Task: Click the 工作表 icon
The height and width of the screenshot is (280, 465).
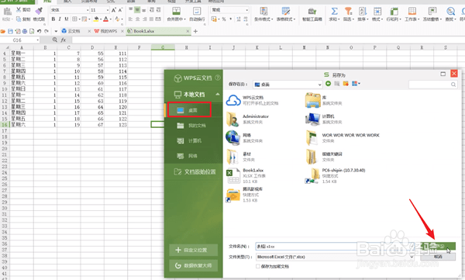Action: 412,12
